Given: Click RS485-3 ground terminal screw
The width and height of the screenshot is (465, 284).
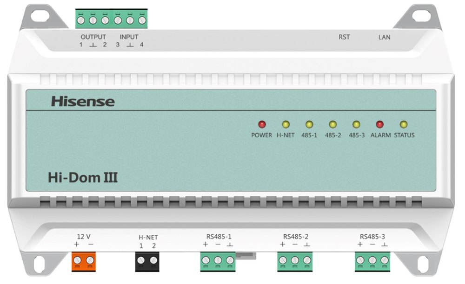Looking at the screenshot, I should (x=385, y=260).
